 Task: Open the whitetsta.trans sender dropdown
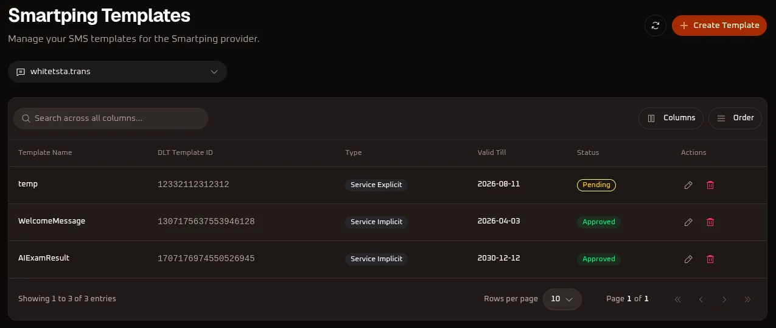(x=117, y=72)
